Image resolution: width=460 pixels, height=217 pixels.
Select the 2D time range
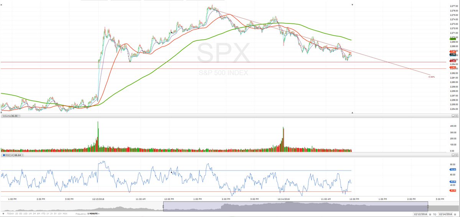16,214
